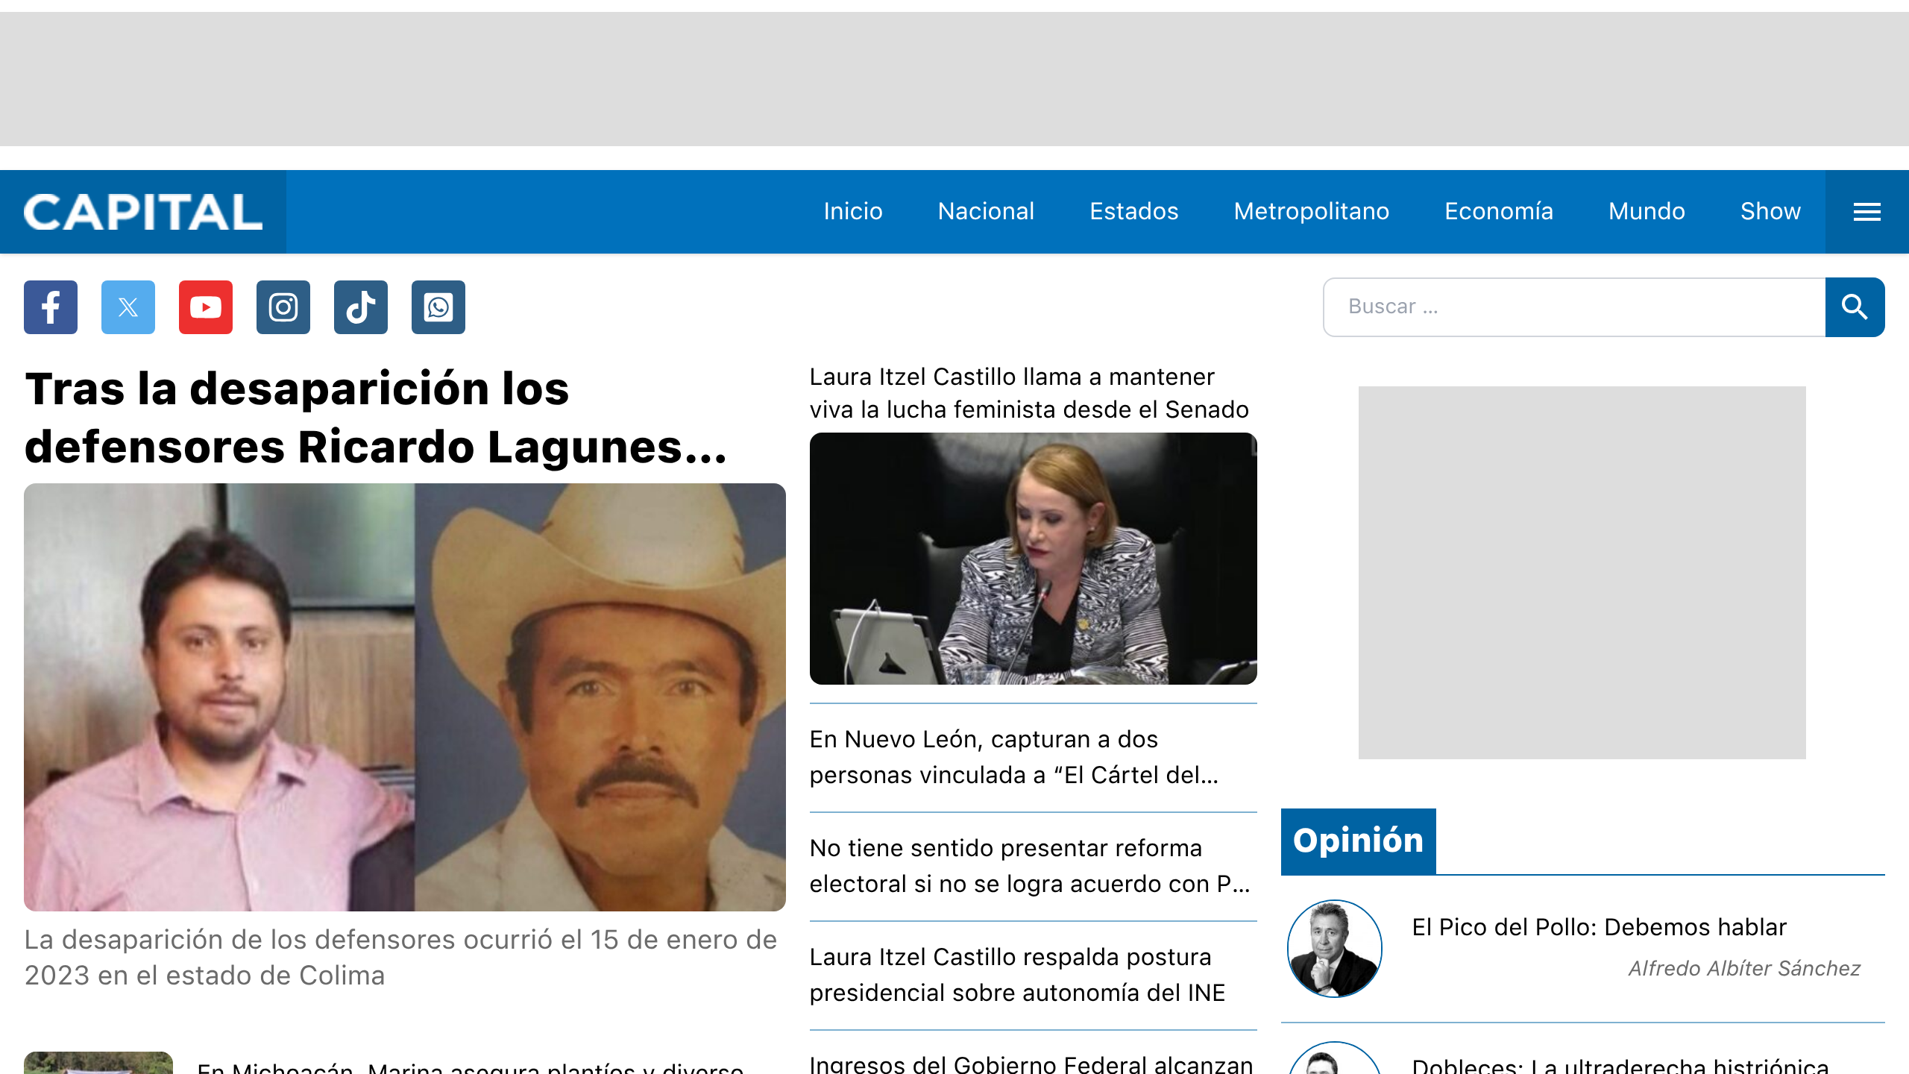Click the search magnifier icon
The image size is (1909, 1074).
tap(1855, 307)
